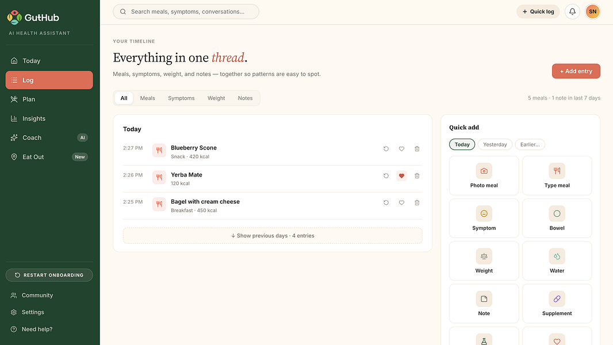Delete the Yerba Mate entry
This screenshot has width=613, height=345.
417,176
